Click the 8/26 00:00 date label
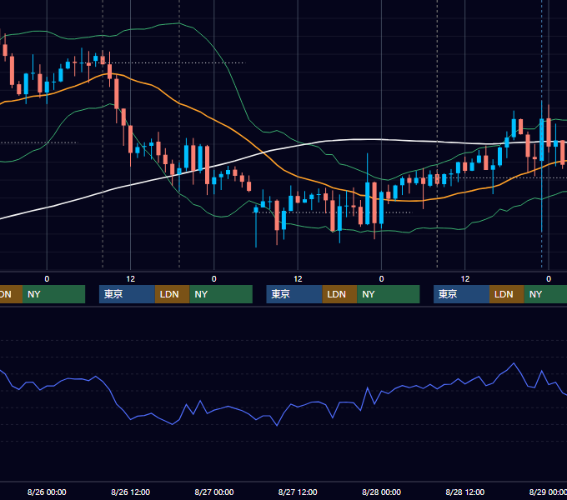The image size is (567, 500). [x=47, y=492]
